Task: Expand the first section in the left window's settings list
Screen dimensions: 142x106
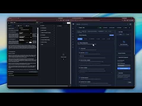Action: (x=47, y=26)
